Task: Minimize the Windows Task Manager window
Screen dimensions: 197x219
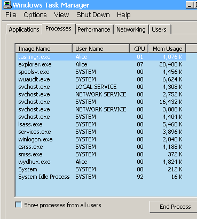Action: (x=190, y=5)
